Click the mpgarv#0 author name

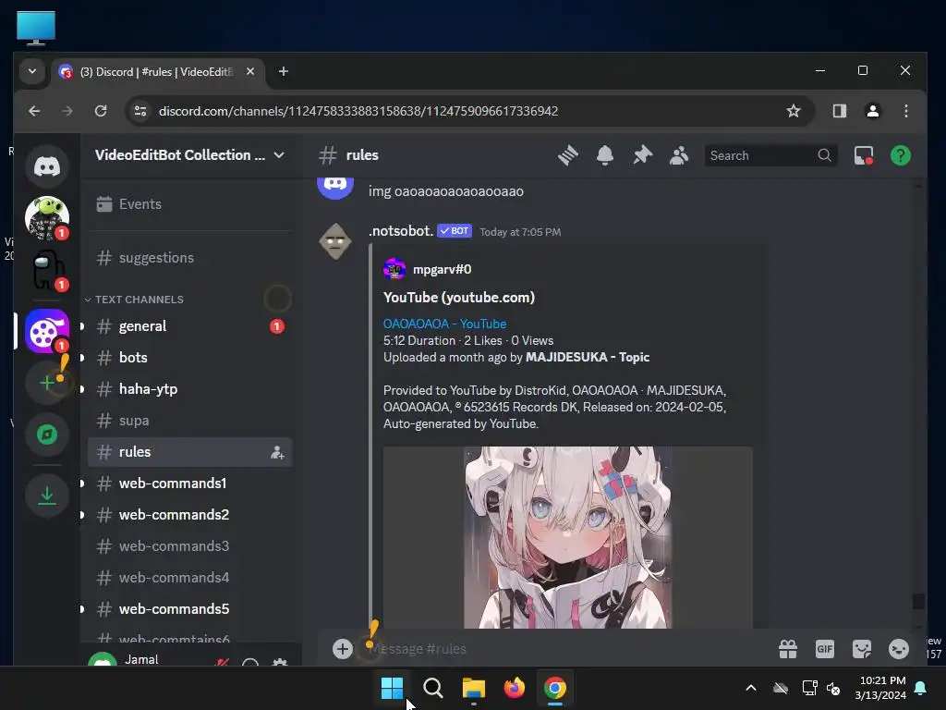(442, 269)
